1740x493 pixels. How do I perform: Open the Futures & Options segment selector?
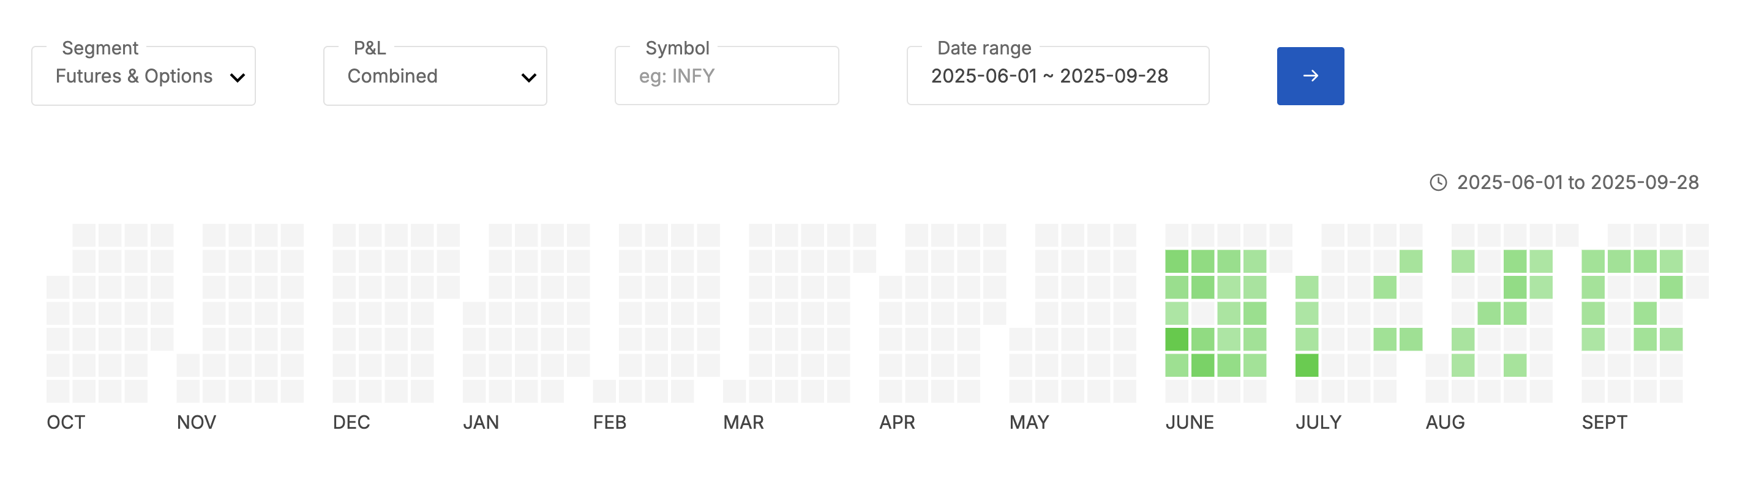pyautogui.click(x=143, y=76)
